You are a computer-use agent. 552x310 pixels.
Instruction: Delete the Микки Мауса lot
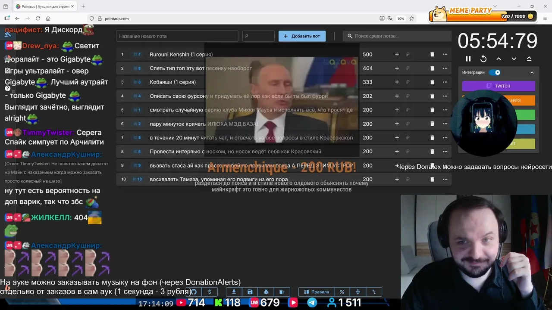(x=432, y=110)
